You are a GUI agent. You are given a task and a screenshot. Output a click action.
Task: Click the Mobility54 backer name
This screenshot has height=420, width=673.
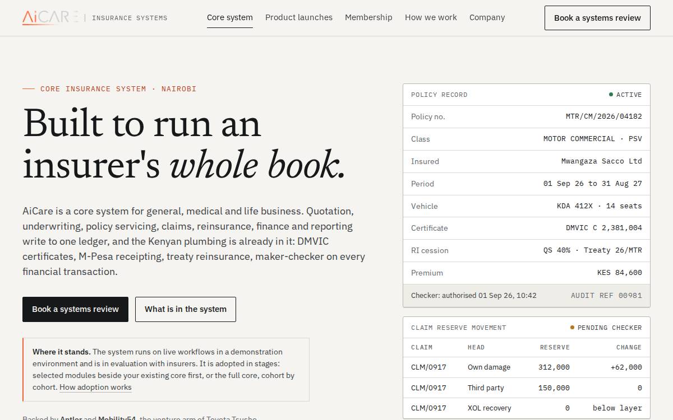point(117,418)
